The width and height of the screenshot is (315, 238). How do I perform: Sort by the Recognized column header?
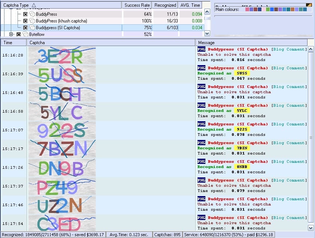pos(165,5)
